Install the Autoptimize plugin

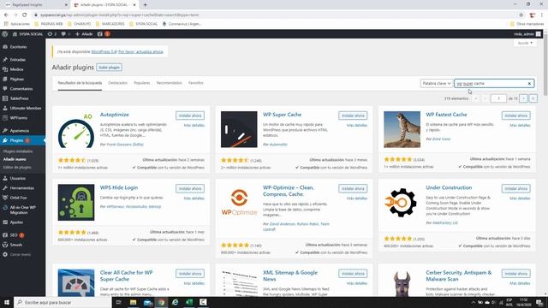tap(190, 115)
